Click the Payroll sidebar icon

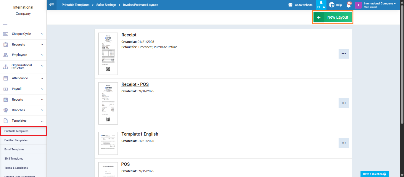point(6,89)
